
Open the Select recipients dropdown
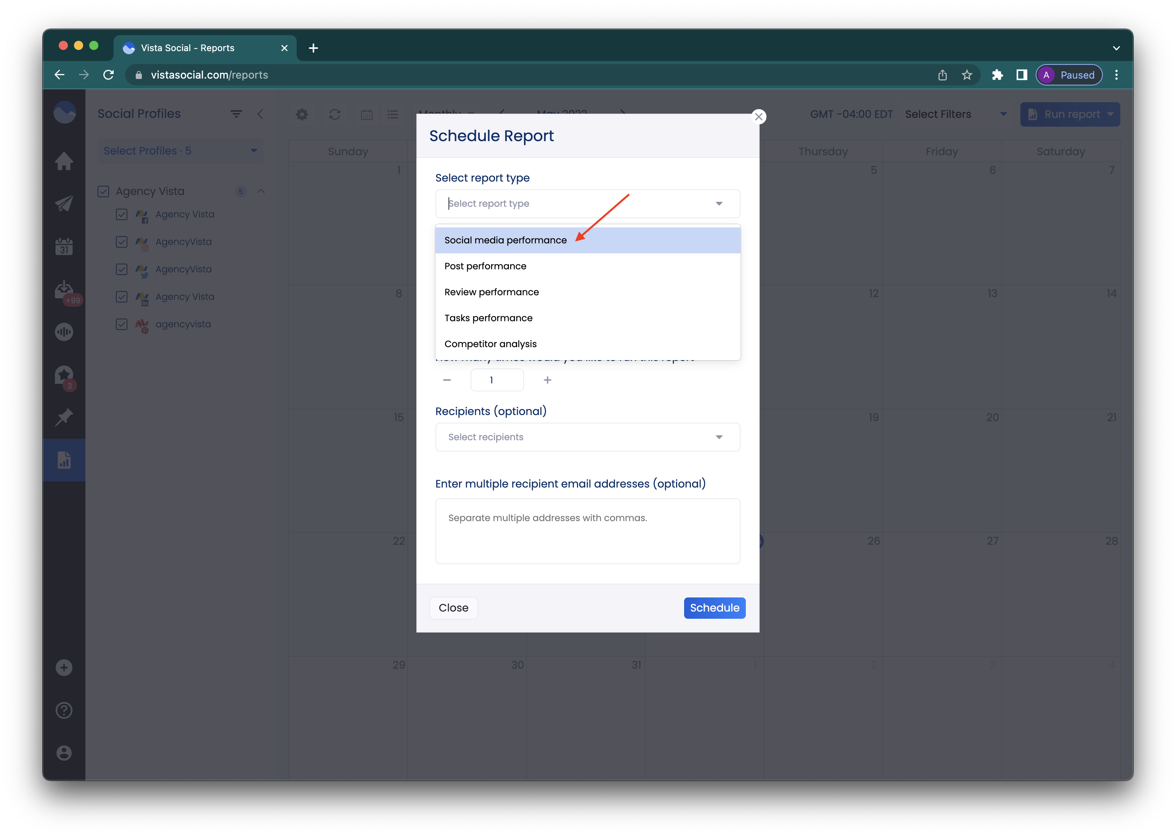(x=587, y=437)
